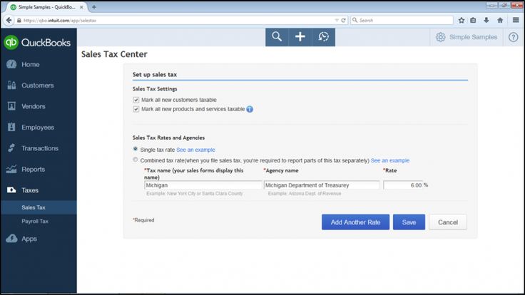This screenshot has height=295, width=525.
Task: Open Employees in the sidebar
Action: click(x=39, y=127)
